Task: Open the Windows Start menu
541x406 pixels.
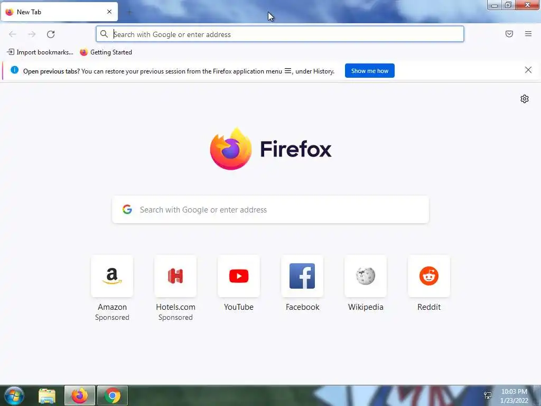Action: click(x=14, y=395)
